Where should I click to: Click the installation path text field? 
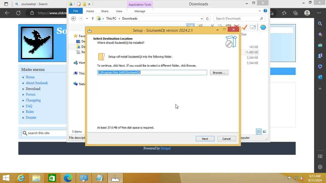click(x=152, y=72)
